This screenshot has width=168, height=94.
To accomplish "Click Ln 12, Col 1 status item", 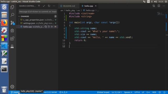I will coord(117,92).
